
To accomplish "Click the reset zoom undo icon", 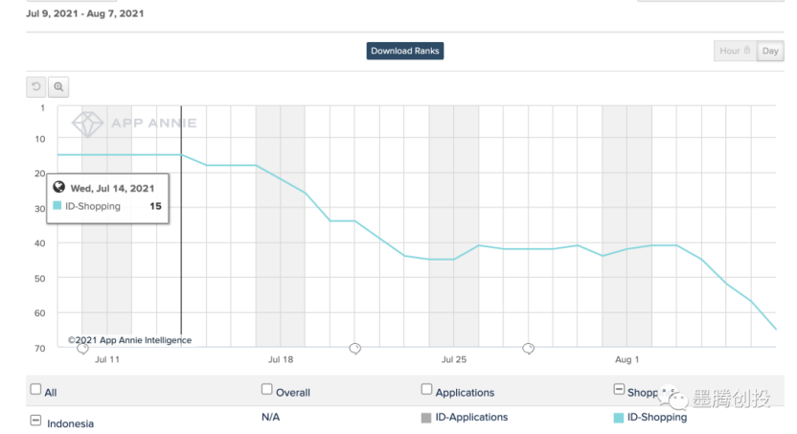I will tap(36, 87).
